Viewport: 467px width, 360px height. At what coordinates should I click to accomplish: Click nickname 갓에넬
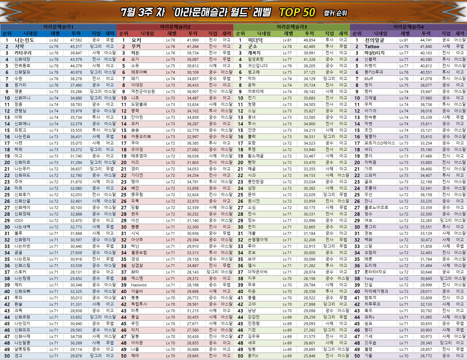(x=371, y=98)
